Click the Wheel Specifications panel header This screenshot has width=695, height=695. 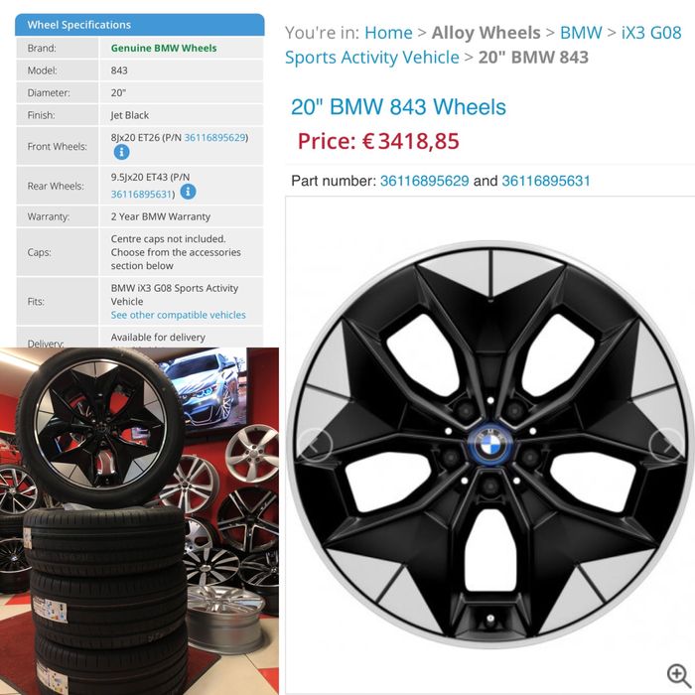140,25
